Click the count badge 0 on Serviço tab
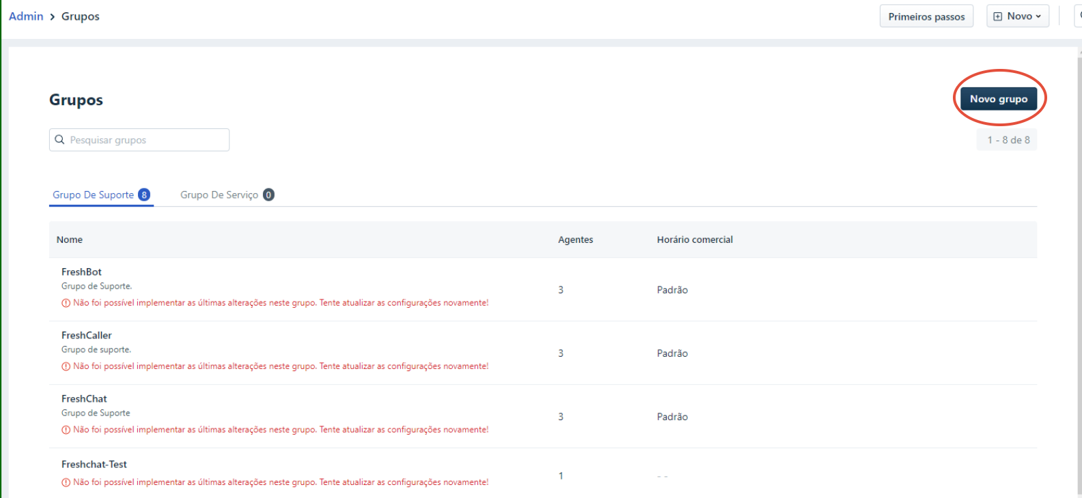 point(268,195)
